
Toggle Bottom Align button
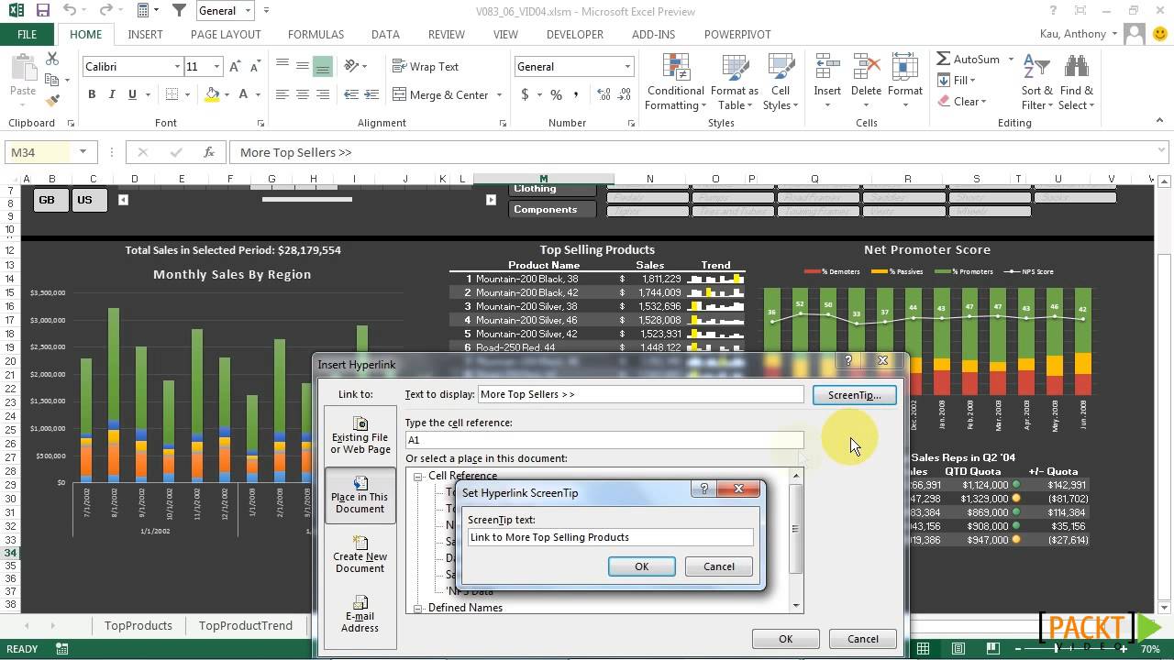tap(323, 67)
